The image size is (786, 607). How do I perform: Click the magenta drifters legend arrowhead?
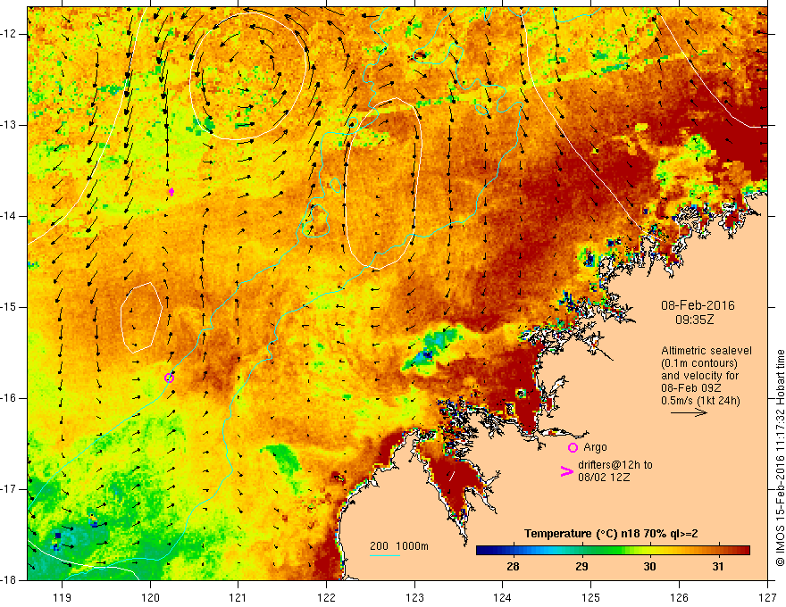tap(567, 471)
